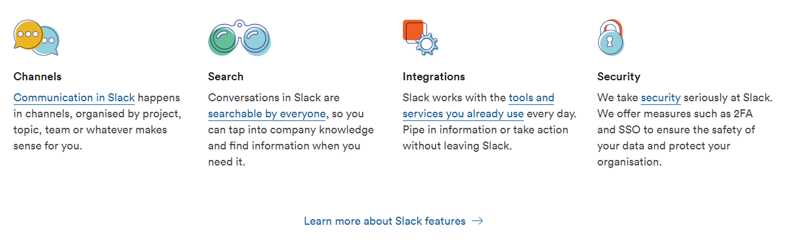
Task: Select the Security heading
Action: [619, 77]
